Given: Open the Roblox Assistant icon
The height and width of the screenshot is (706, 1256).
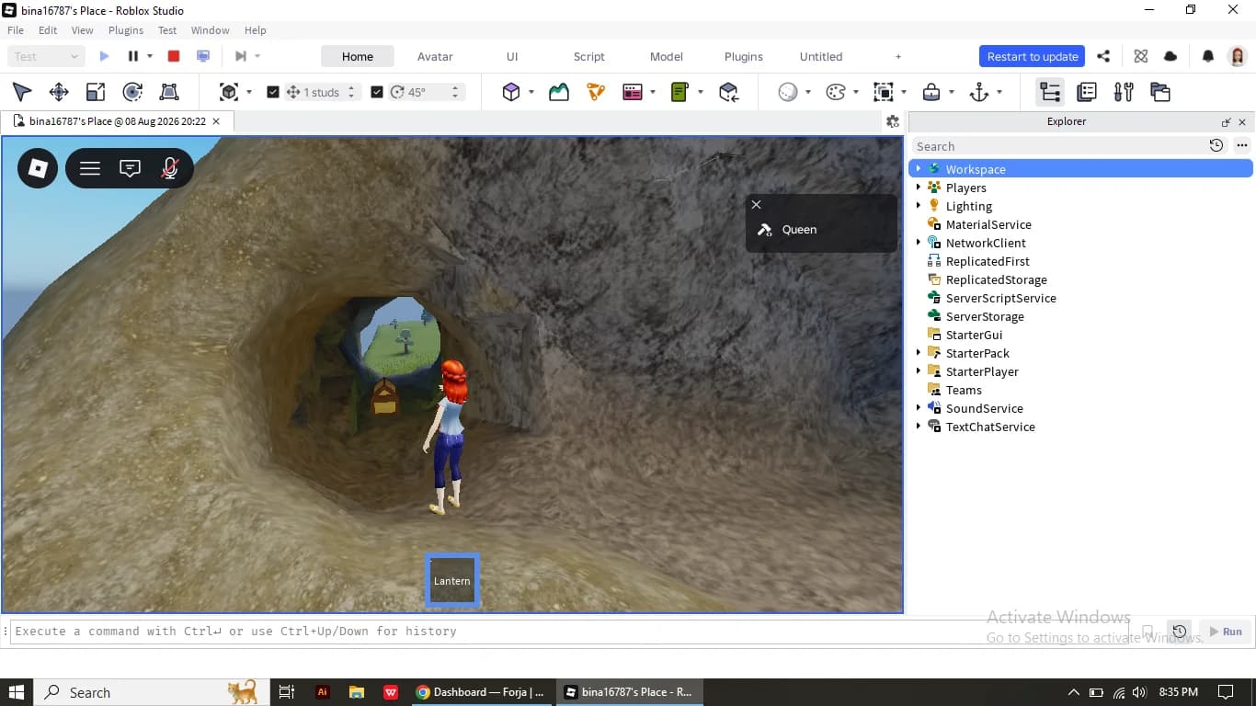Looking at the screenshot, I should pos(1141,56).
